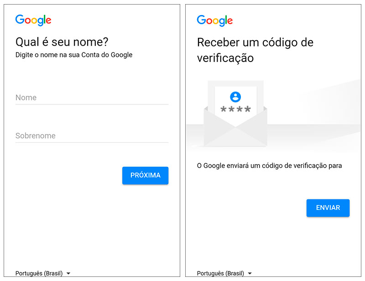365x281 pixels.
Task: Click the "Qual é seu nome?" heading
Action: (62, 42)
